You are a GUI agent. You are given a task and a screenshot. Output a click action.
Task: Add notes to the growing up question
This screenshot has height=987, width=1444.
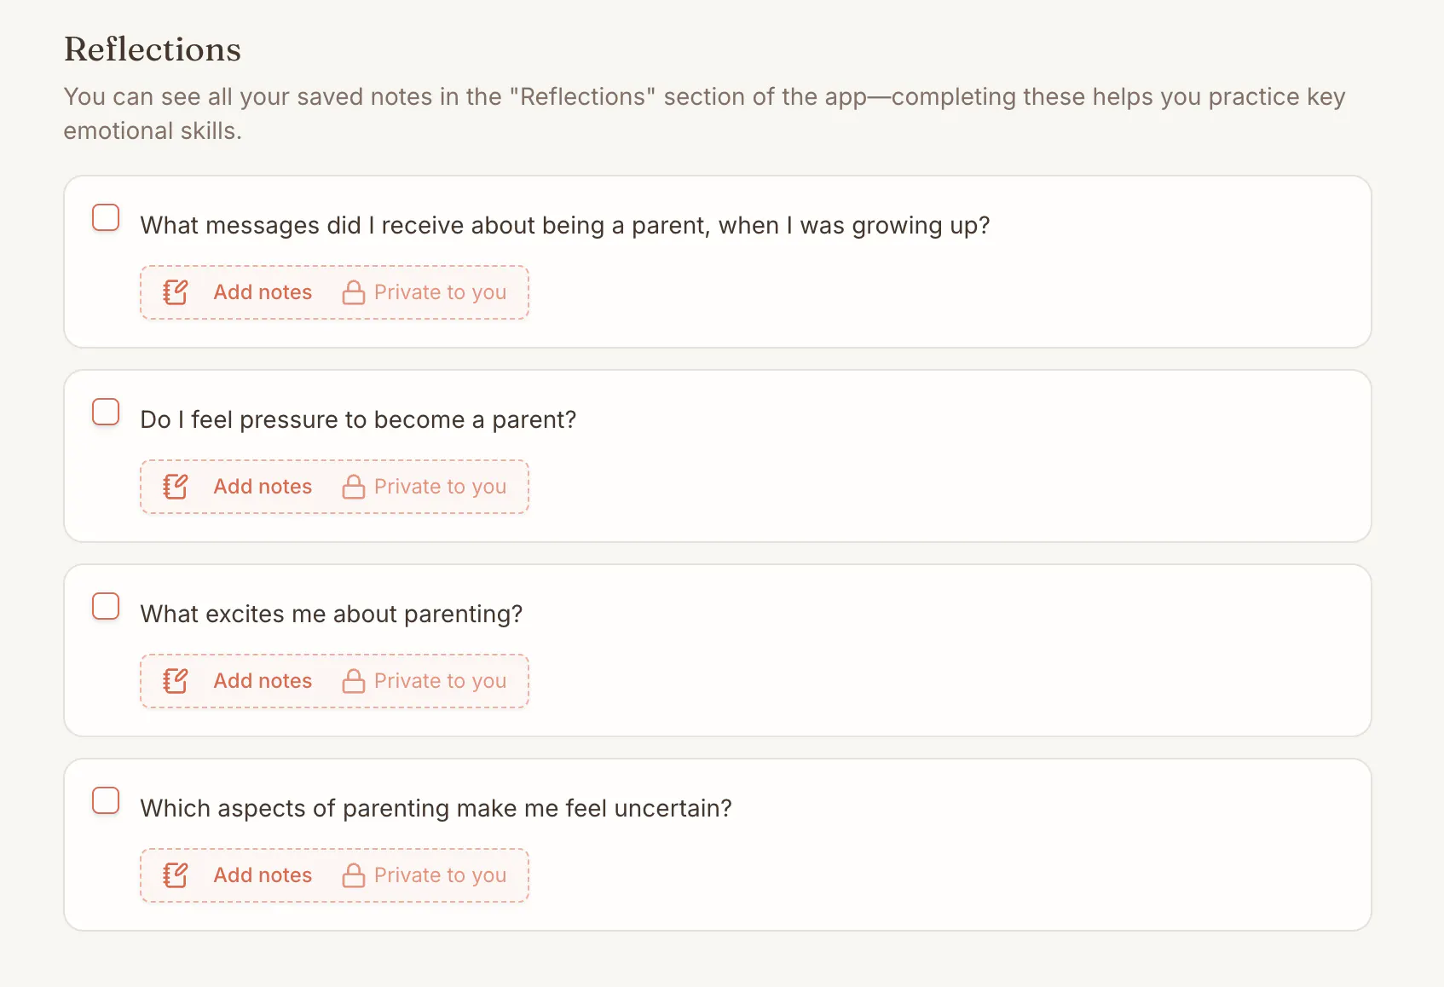point(263,292)
